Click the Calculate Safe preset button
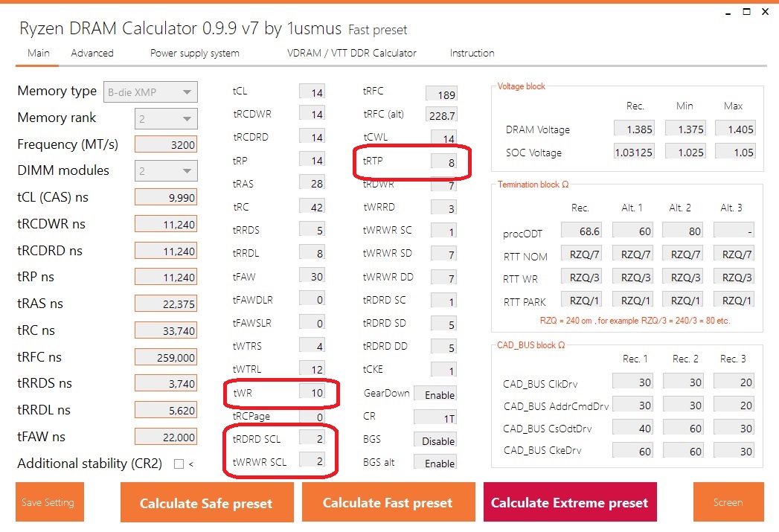Image resolution: width=779 pixels, height=532 pixels. 206,503
